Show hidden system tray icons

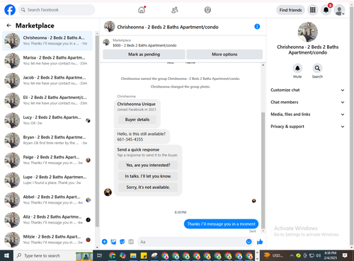292,255
